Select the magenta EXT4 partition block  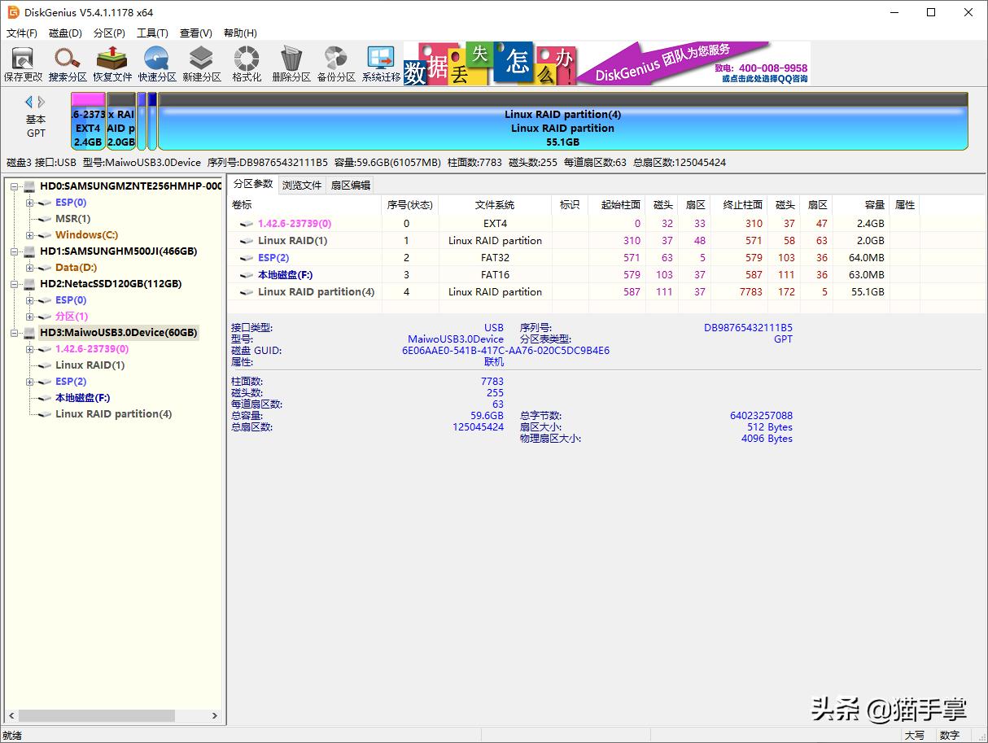click(x=88, y=122)
